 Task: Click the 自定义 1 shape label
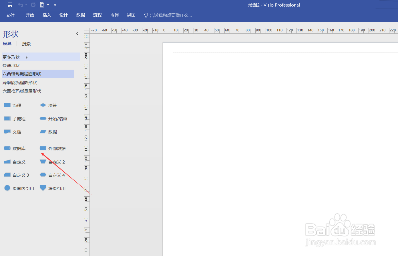[21, 162]
